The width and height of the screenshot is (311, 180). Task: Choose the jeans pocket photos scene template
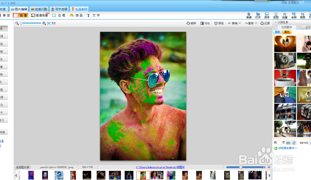[285, 95]
